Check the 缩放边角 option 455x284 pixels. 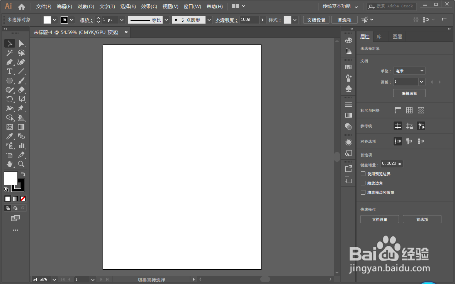pos(363,183)
